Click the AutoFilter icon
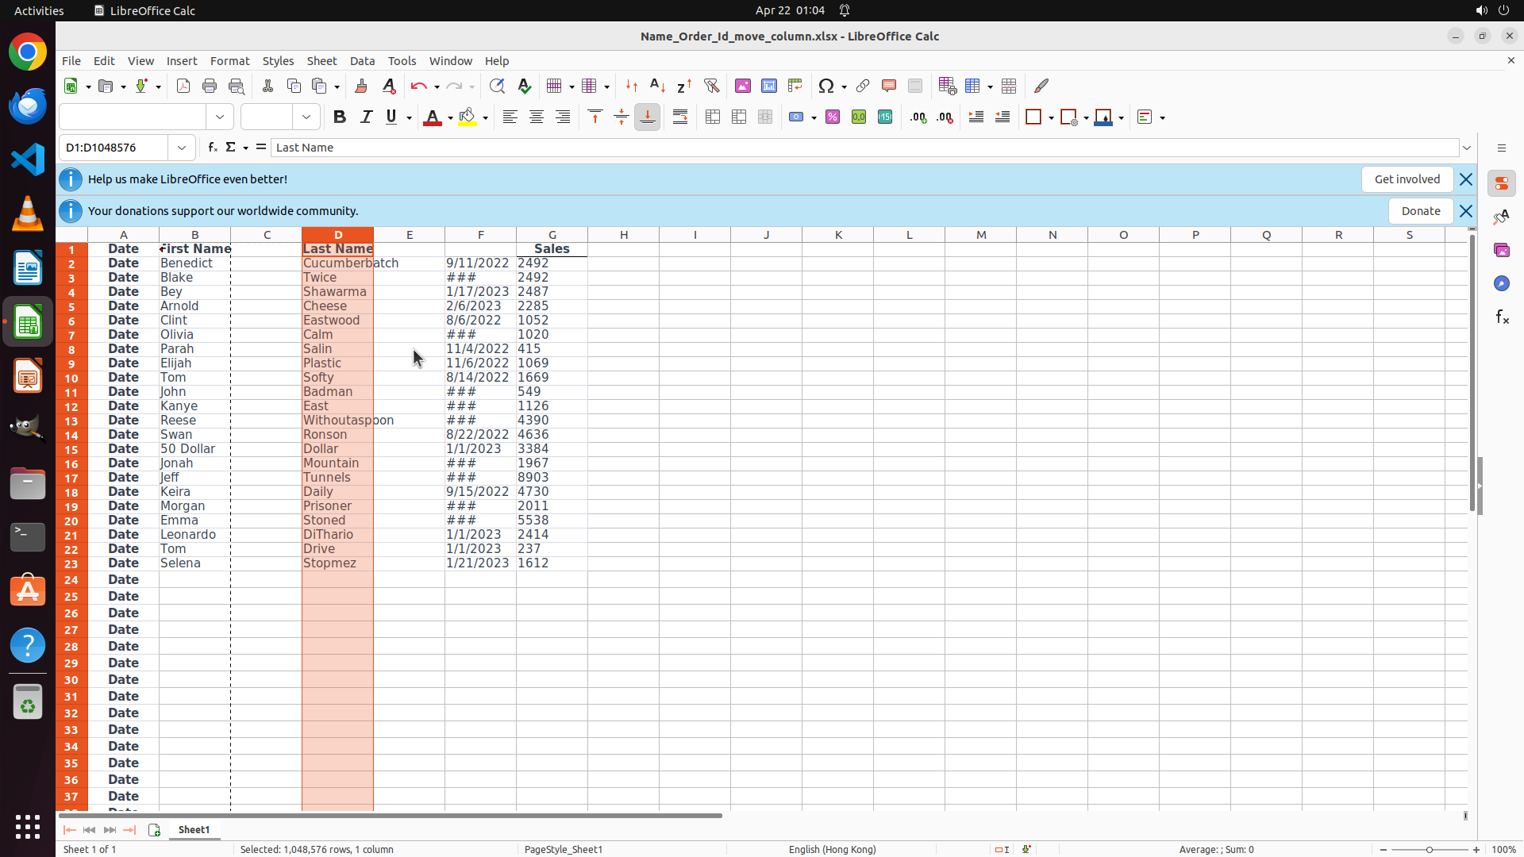This screenshot has width=1524, height=857. point(711,86)
